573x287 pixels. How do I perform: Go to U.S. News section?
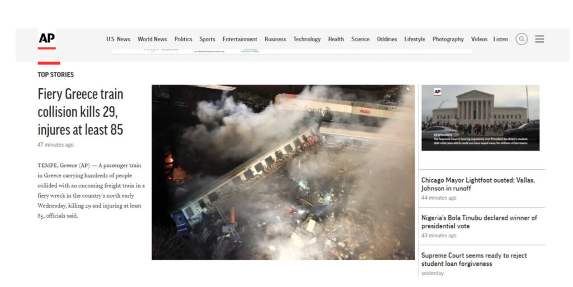118,39
